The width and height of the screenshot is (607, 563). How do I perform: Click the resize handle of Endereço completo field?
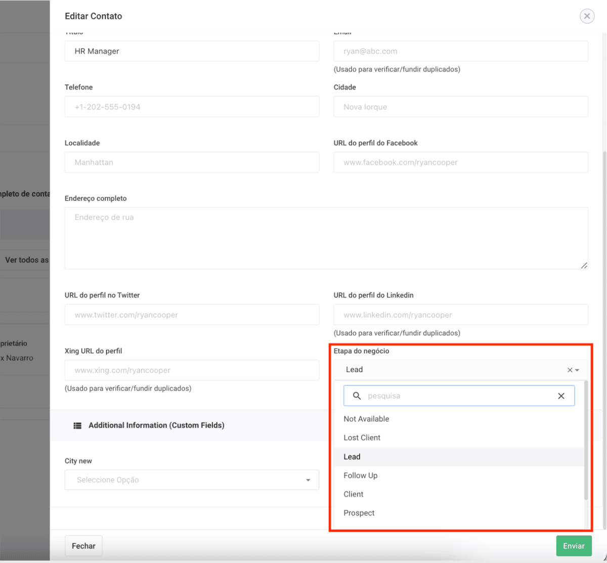click(x=584, y=265)
